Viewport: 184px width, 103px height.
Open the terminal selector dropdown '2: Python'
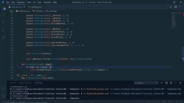146,83
